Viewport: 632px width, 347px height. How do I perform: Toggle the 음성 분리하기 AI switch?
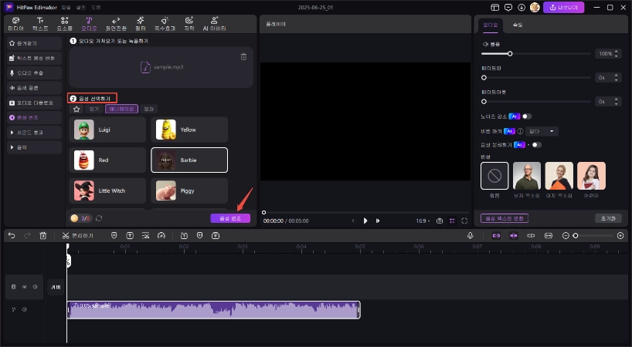(536, 145)
